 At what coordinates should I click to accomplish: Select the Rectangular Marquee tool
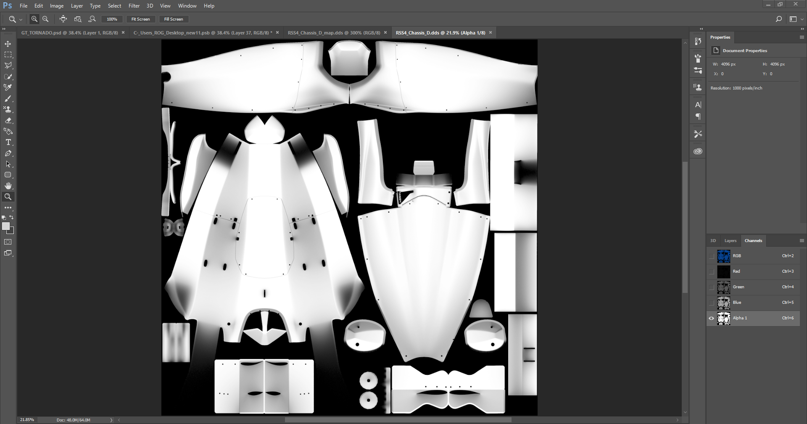[8, 55]
